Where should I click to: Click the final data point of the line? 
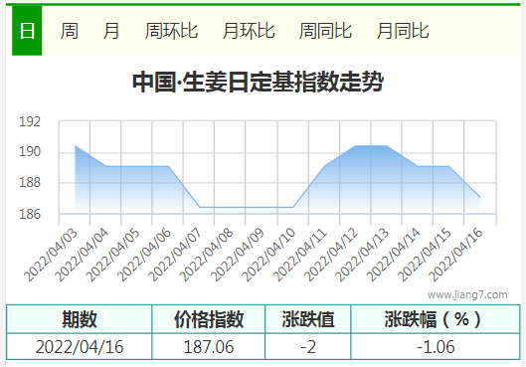tap(480, 197)
